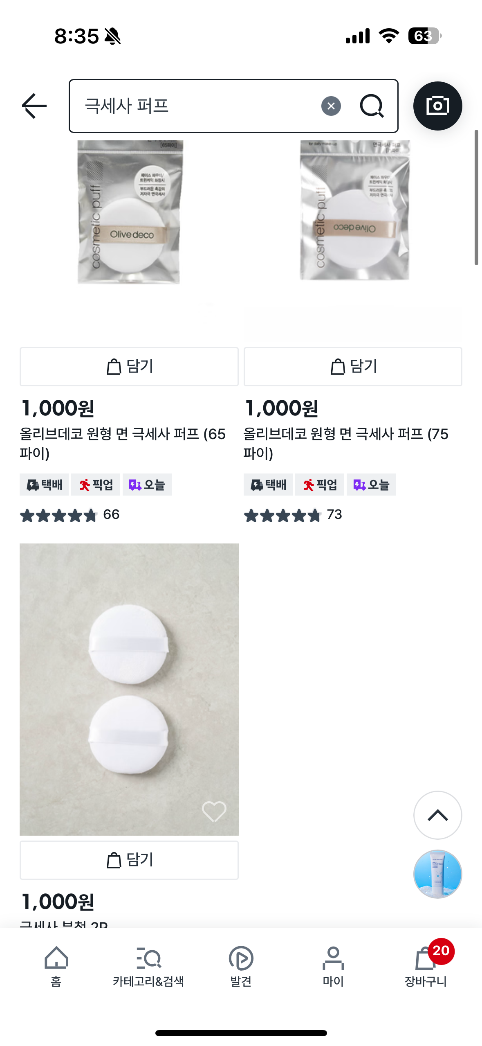Open the Olive deco 65파이 product image
The height and width of the screenshot is (1046, 482).
tap(129, 213)
